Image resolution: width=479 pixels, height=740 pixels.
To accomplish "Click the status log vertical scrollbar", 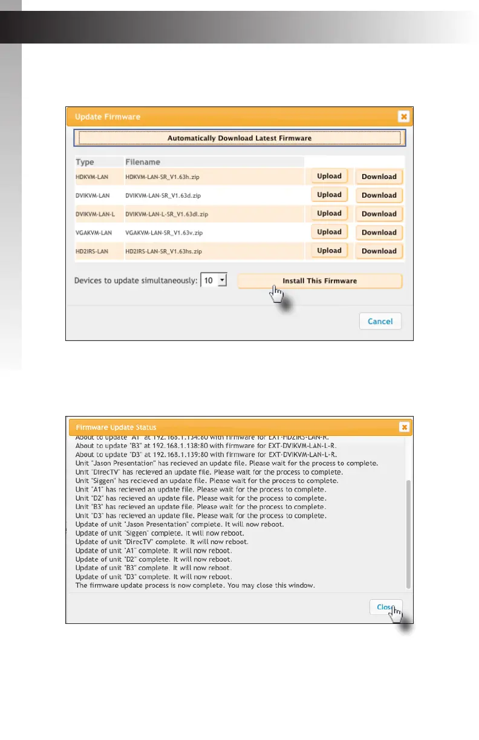I will tap(408, 534).
